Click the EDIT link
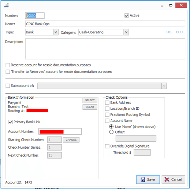The width and height of the screenshot is (190, 189). 180,32
